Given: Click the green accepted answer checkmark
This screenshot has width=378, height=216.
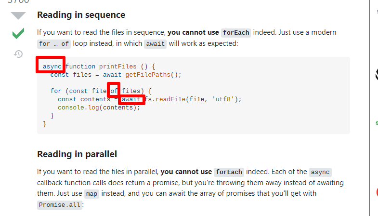Looking at the screenshot, I should tap(18, 33).
